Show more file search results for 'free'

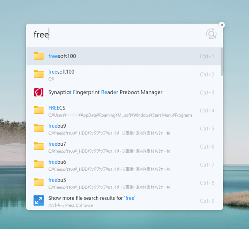(124, 200)
